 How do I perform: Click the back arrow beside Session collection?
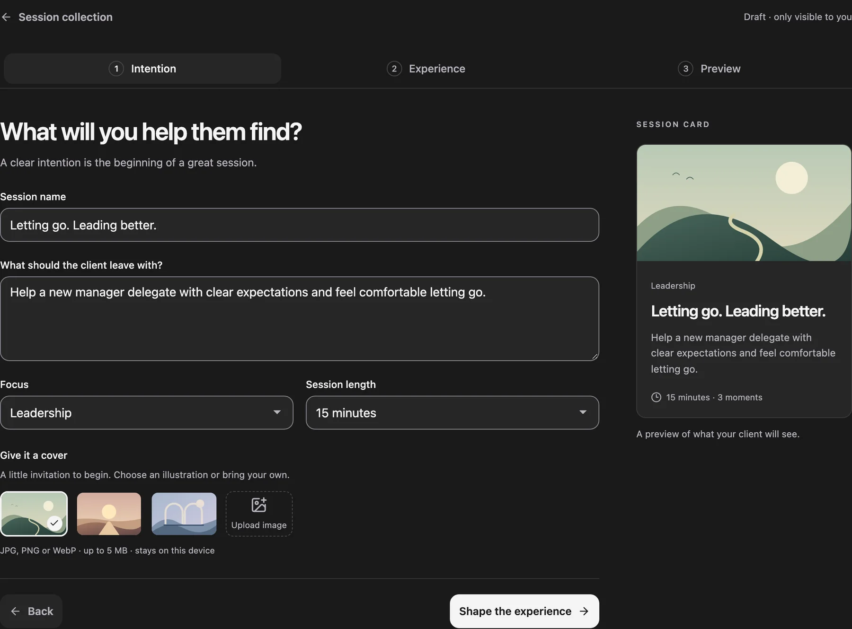(x=6, y=17)
